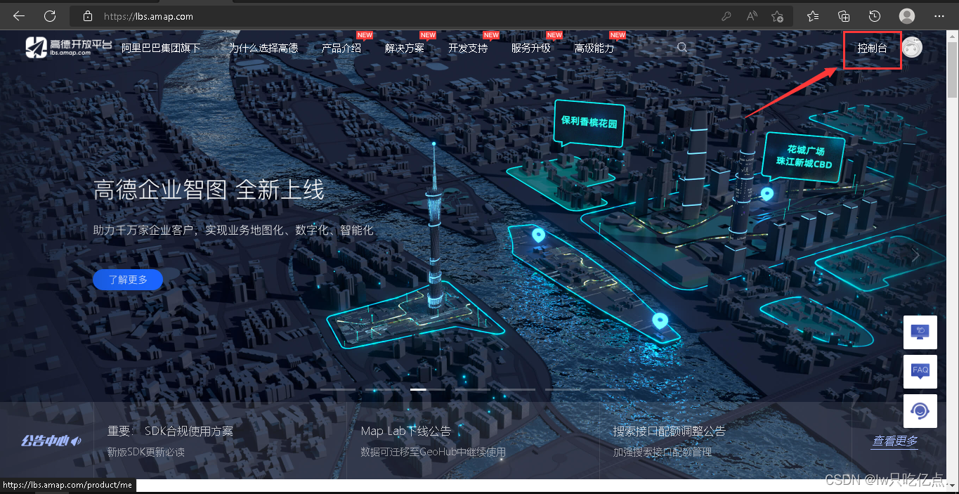The height and width of the screenshot is (494, 959).
Task: Click the 公告中心 speaker icon
Action: [x=76, y=441]
